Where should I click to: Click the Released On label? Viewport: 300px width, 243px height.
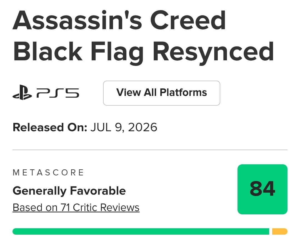pyautogui.click(x=50, y=127)
